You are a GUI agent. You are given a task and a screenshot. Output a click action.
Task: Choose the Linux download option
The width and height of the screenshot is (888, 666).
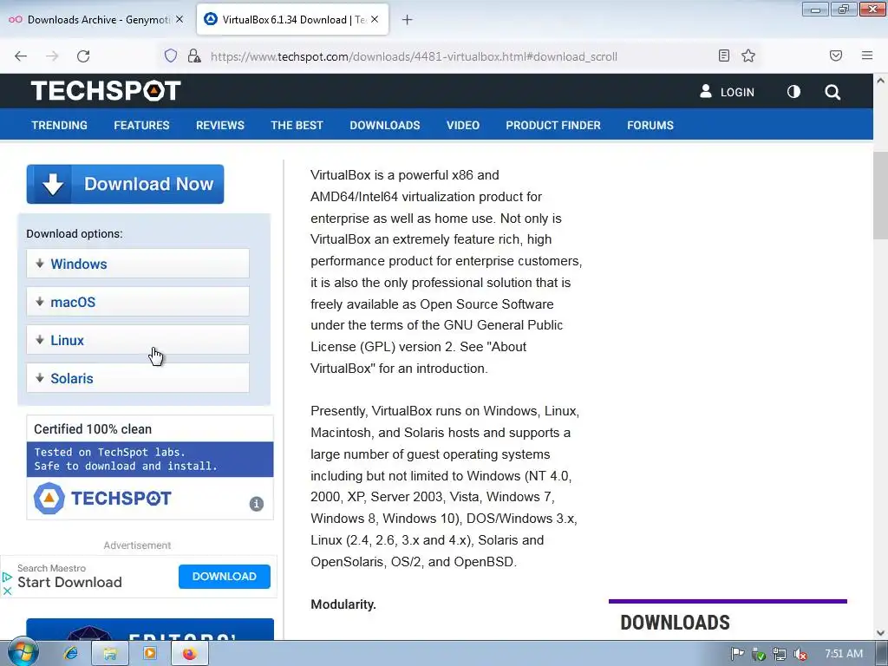click(x=138, y=340)
